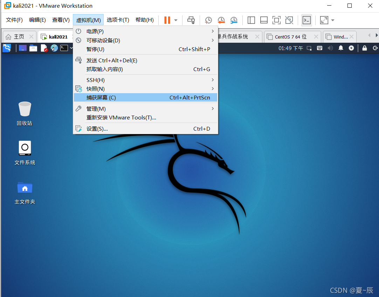Close the 单兵作战系统 tab
Image resolution: width=379 pixels, height=297 pixels.
257,37
